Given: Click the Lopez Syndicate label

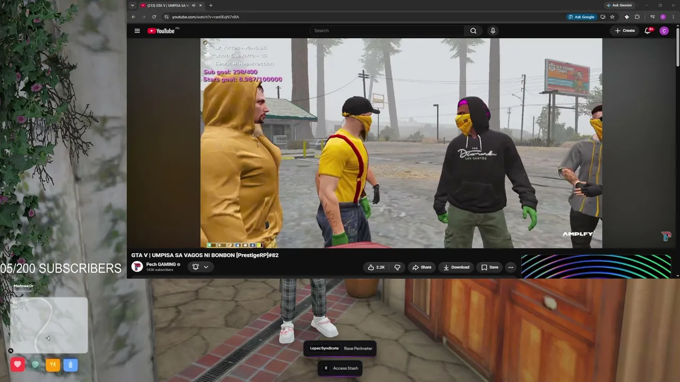Looking at the screenshot, I should pos(324,349).
